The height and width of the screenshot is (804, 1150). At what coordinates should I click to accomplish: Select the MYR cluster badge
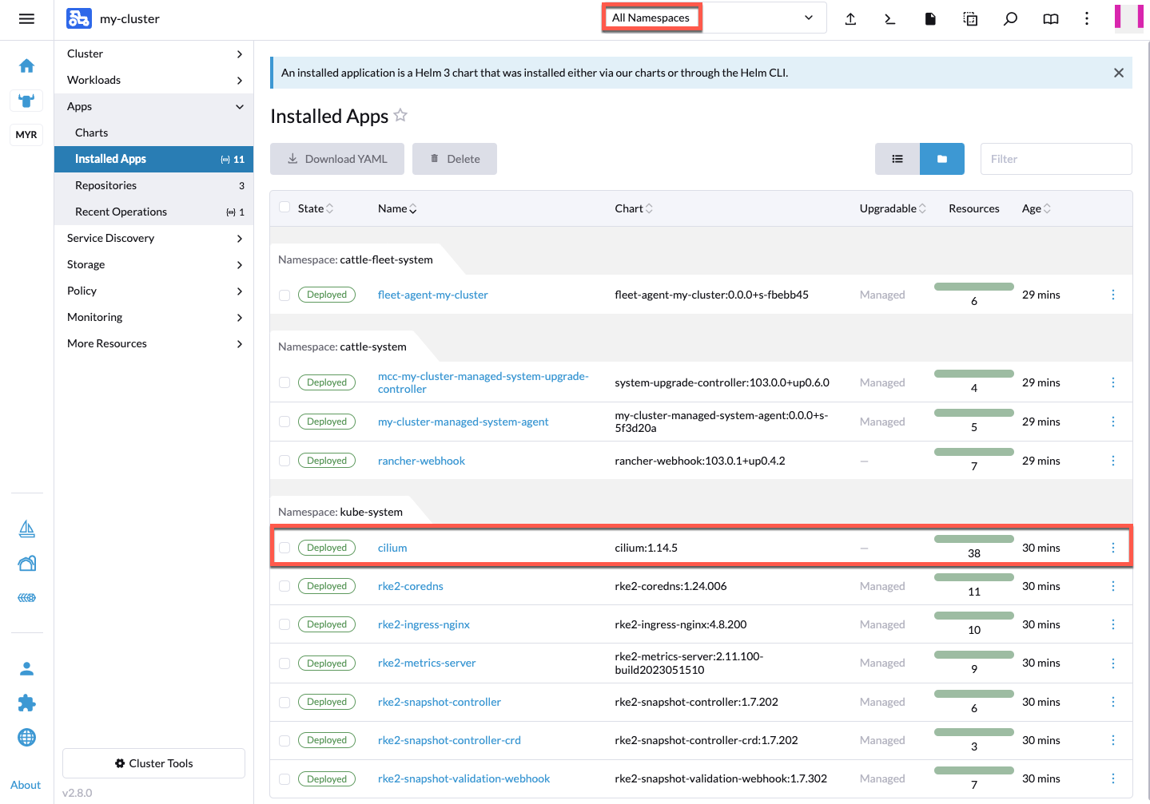click(x=26, y=134)
